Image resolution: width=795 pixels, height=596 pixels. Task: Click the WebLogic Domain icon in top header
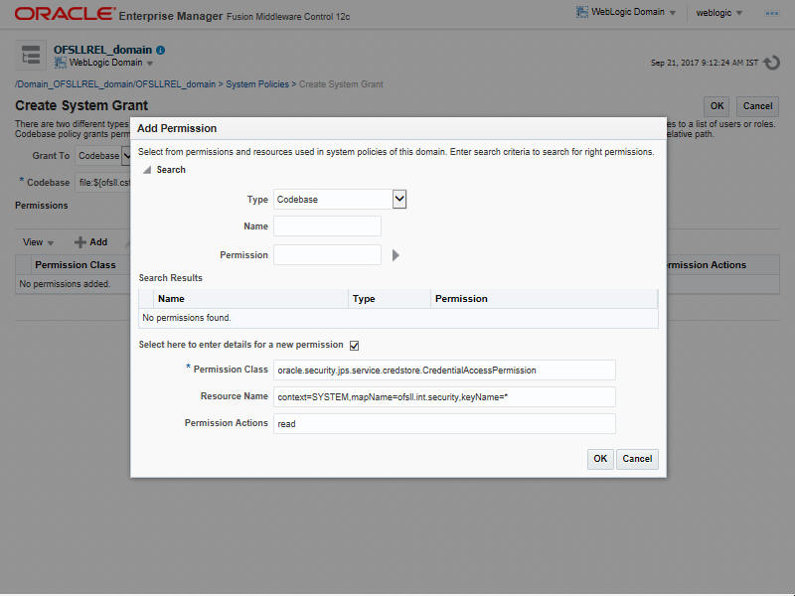point(582,12)
